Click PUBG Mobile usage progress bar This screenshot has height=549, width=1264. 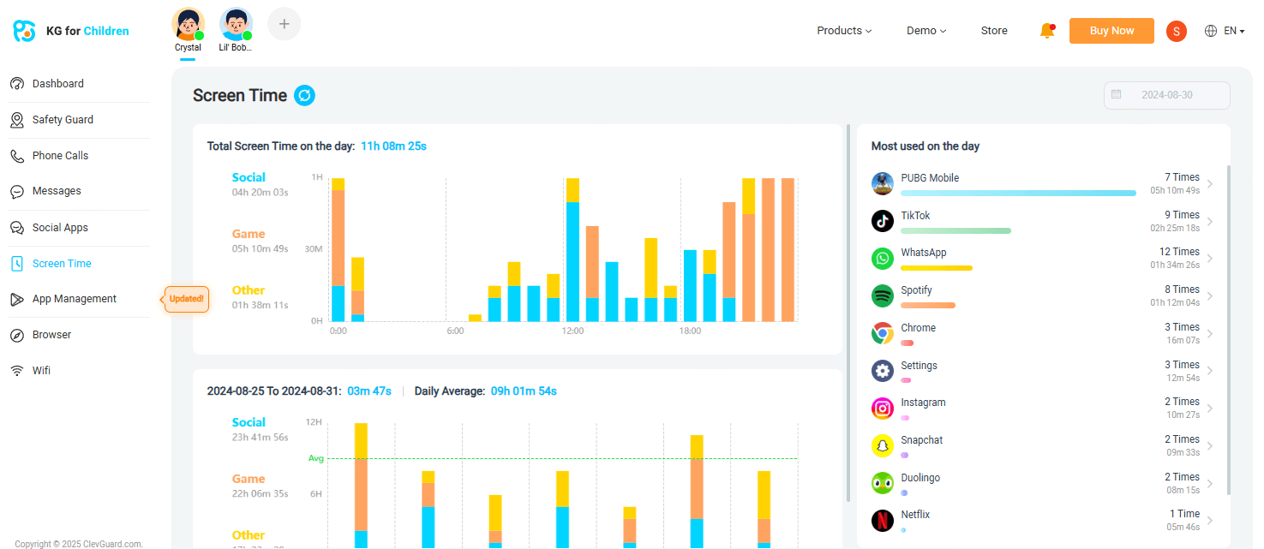[x=1018, y=194]
